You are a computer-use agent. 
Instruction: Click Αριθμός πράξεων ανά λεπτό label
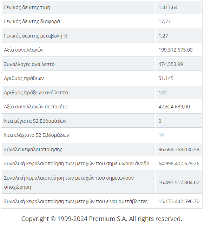coord(36,93)
